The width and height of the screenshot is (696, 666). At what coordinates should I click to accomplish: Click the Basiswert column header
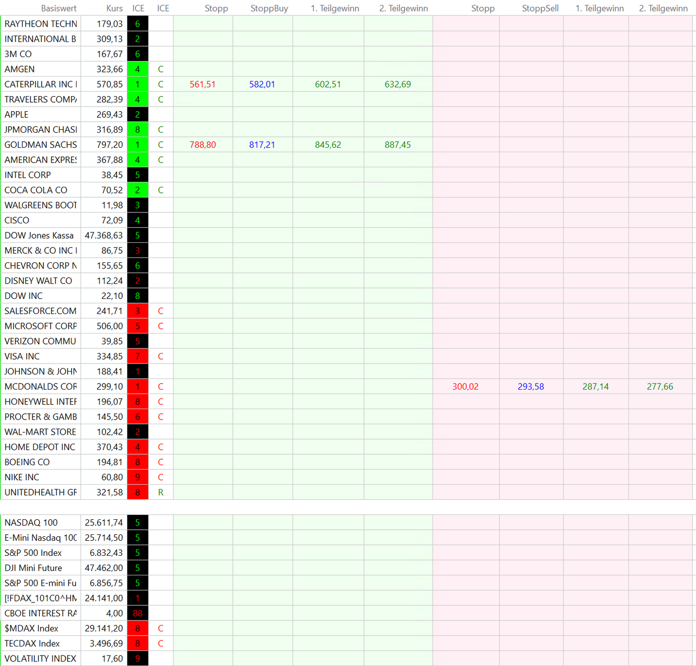point(59,8)
